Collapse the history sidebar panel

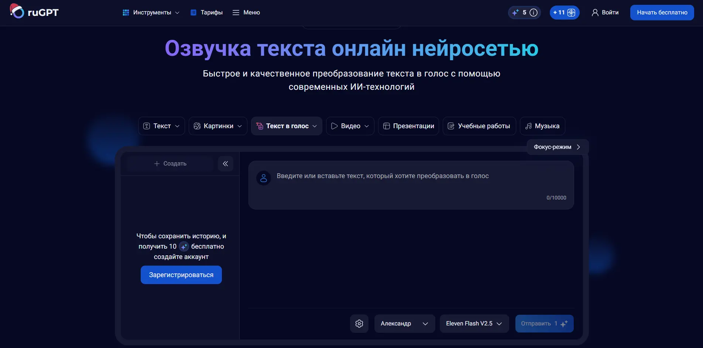tap(225, 163)
